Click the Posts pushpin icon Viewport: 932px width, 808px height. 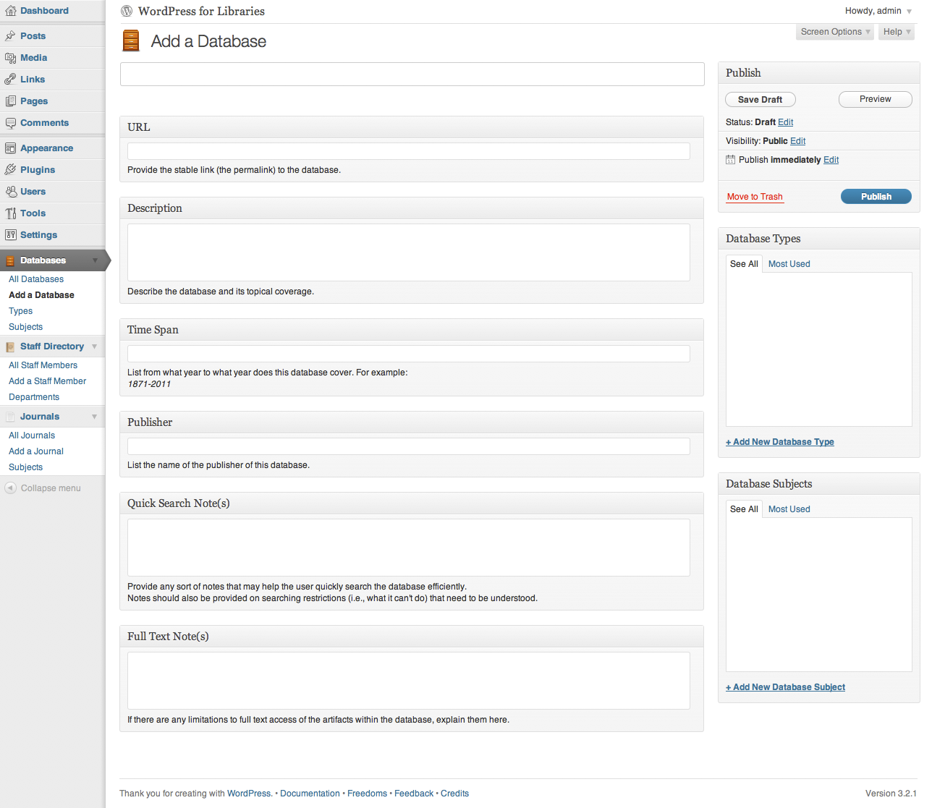click(x=10, y=36)
